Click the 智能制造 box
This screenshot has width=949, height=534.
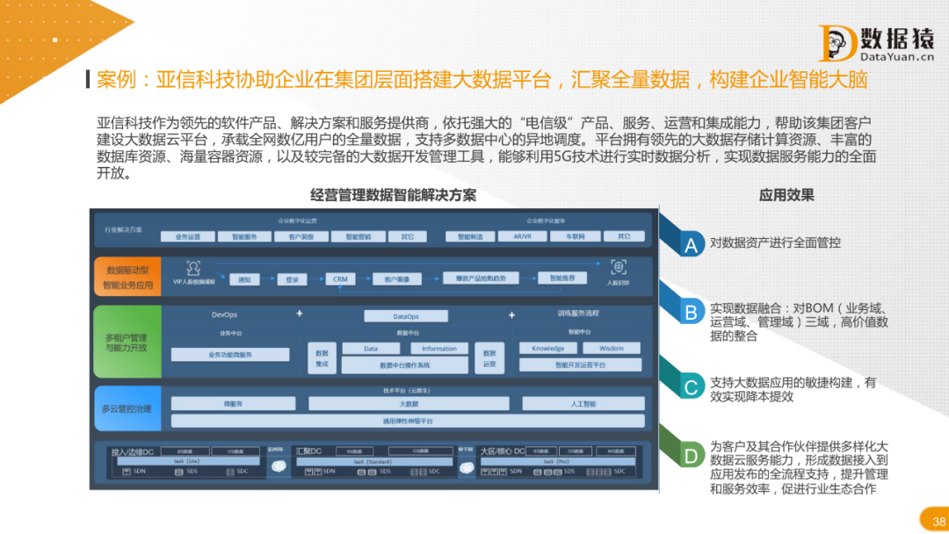[470, 236]
